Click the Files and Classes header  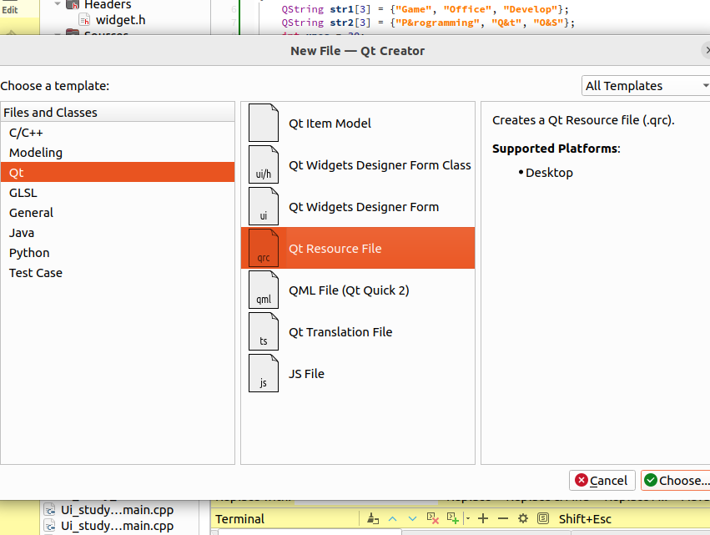(118, 112)
